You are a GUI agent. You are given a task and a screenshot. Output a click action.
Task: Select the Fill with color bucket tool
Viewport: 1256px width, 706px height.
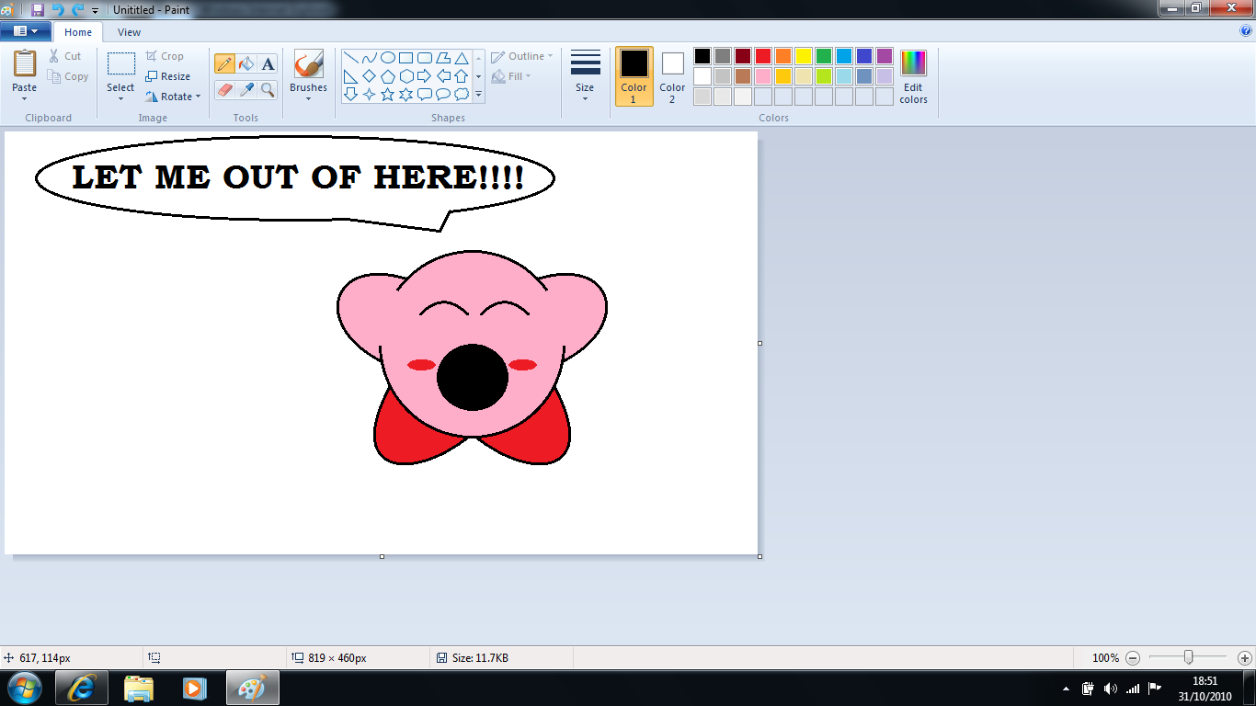(x=246, y=63)
